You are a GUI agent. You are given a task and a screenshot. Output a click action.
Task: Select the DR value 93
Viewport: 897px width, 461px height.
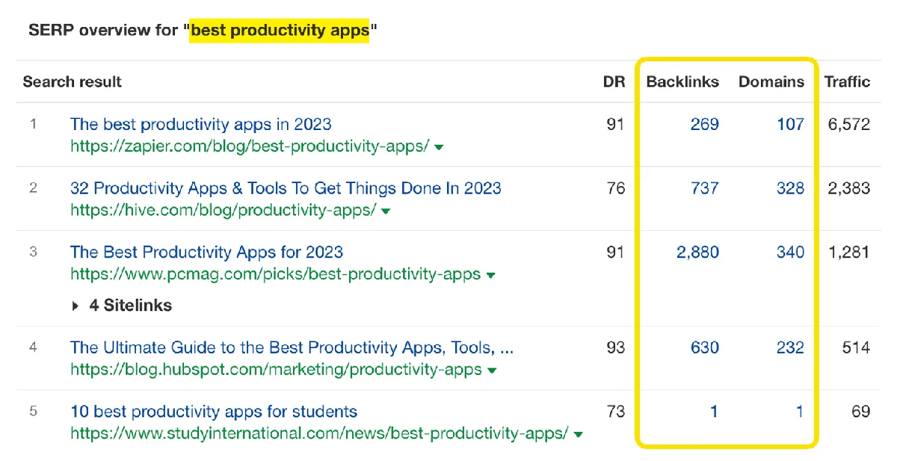[616, 347]
